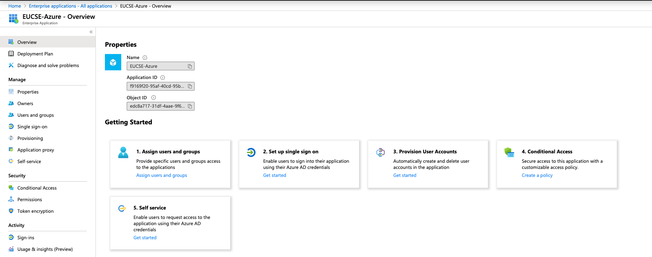Click the Conditional Access card shield icon
This screenshot has height=257, width=652.
(509, 152)
